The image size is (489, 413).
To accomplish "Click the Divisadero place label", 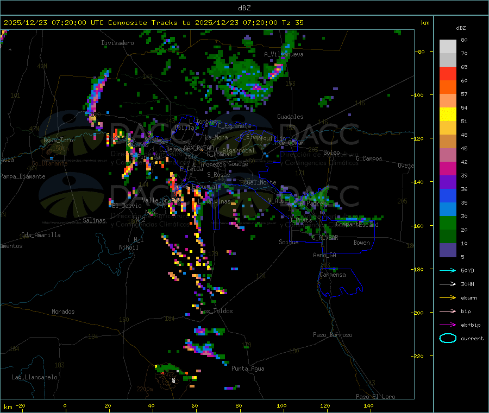I will tap(117, 43).
